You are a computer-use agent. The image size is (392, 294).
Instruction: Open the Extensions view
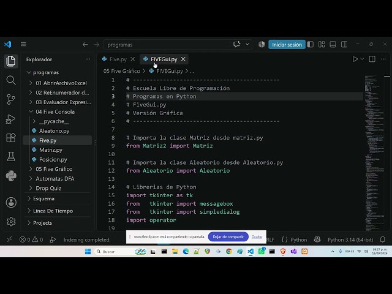click(x=11, y=138)
